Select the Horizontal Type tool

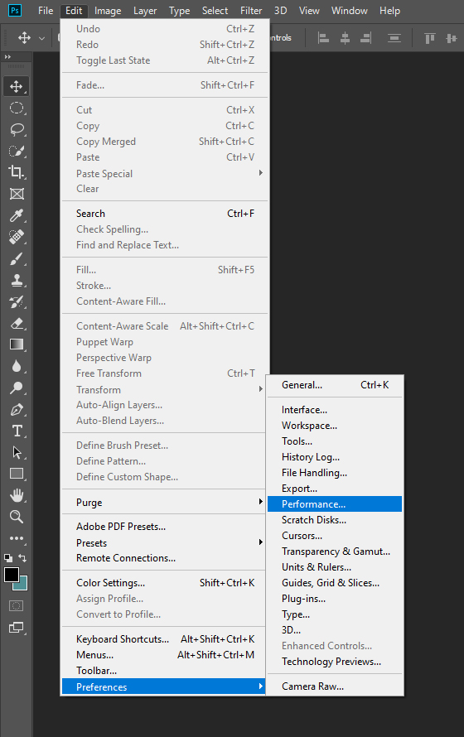pyautogui.click(x=17, y=431)
